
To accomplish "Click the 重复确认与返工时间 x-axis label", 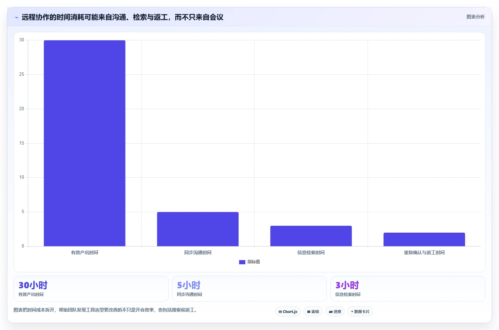I will [424, 252].
